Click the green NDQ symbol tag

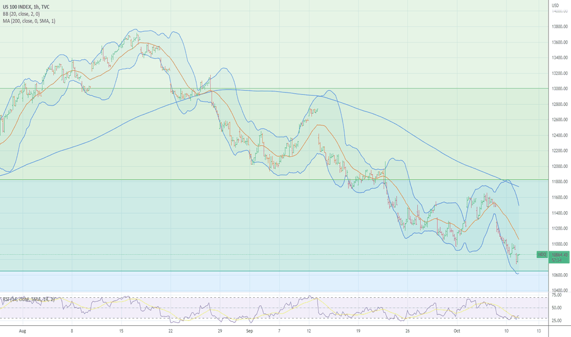542,254
